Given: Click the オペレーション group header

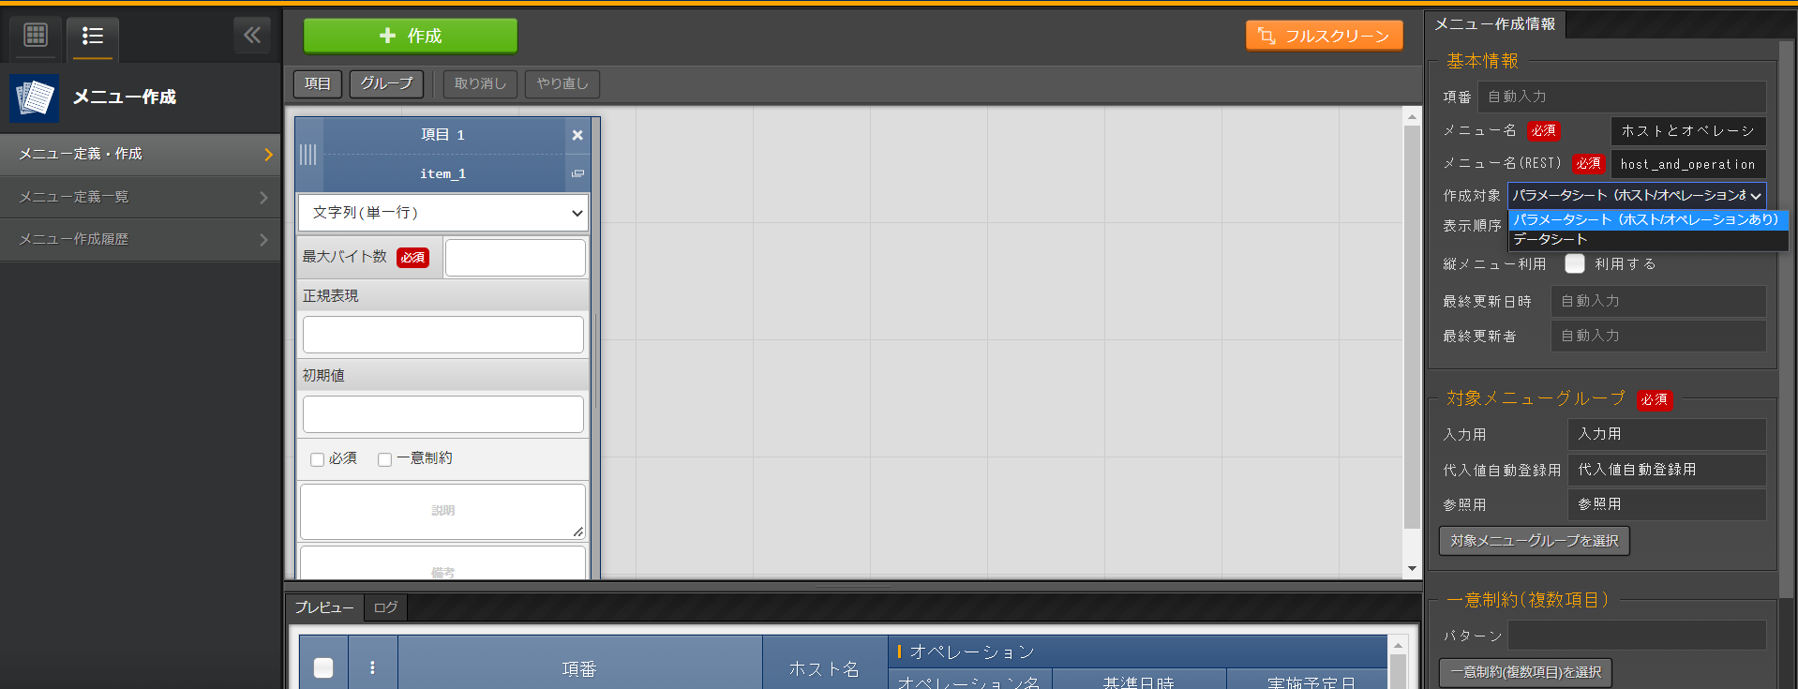Looking at the screenshot, I should pyautogui.click(x=1137, y=652).
